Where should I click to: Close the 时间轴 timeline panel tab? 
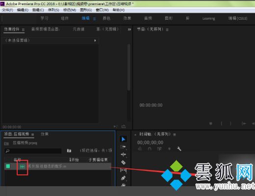135,135
